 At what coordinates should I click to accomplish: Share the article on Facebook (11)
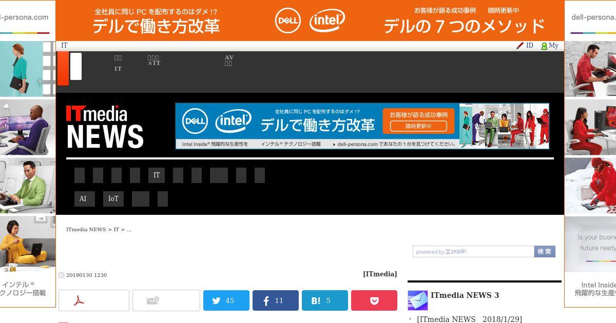[276, 300]
